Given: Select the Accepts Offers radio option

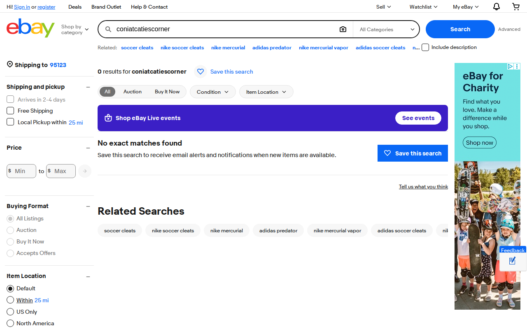Looking at the screenshot, I should (x=10, y=253).
